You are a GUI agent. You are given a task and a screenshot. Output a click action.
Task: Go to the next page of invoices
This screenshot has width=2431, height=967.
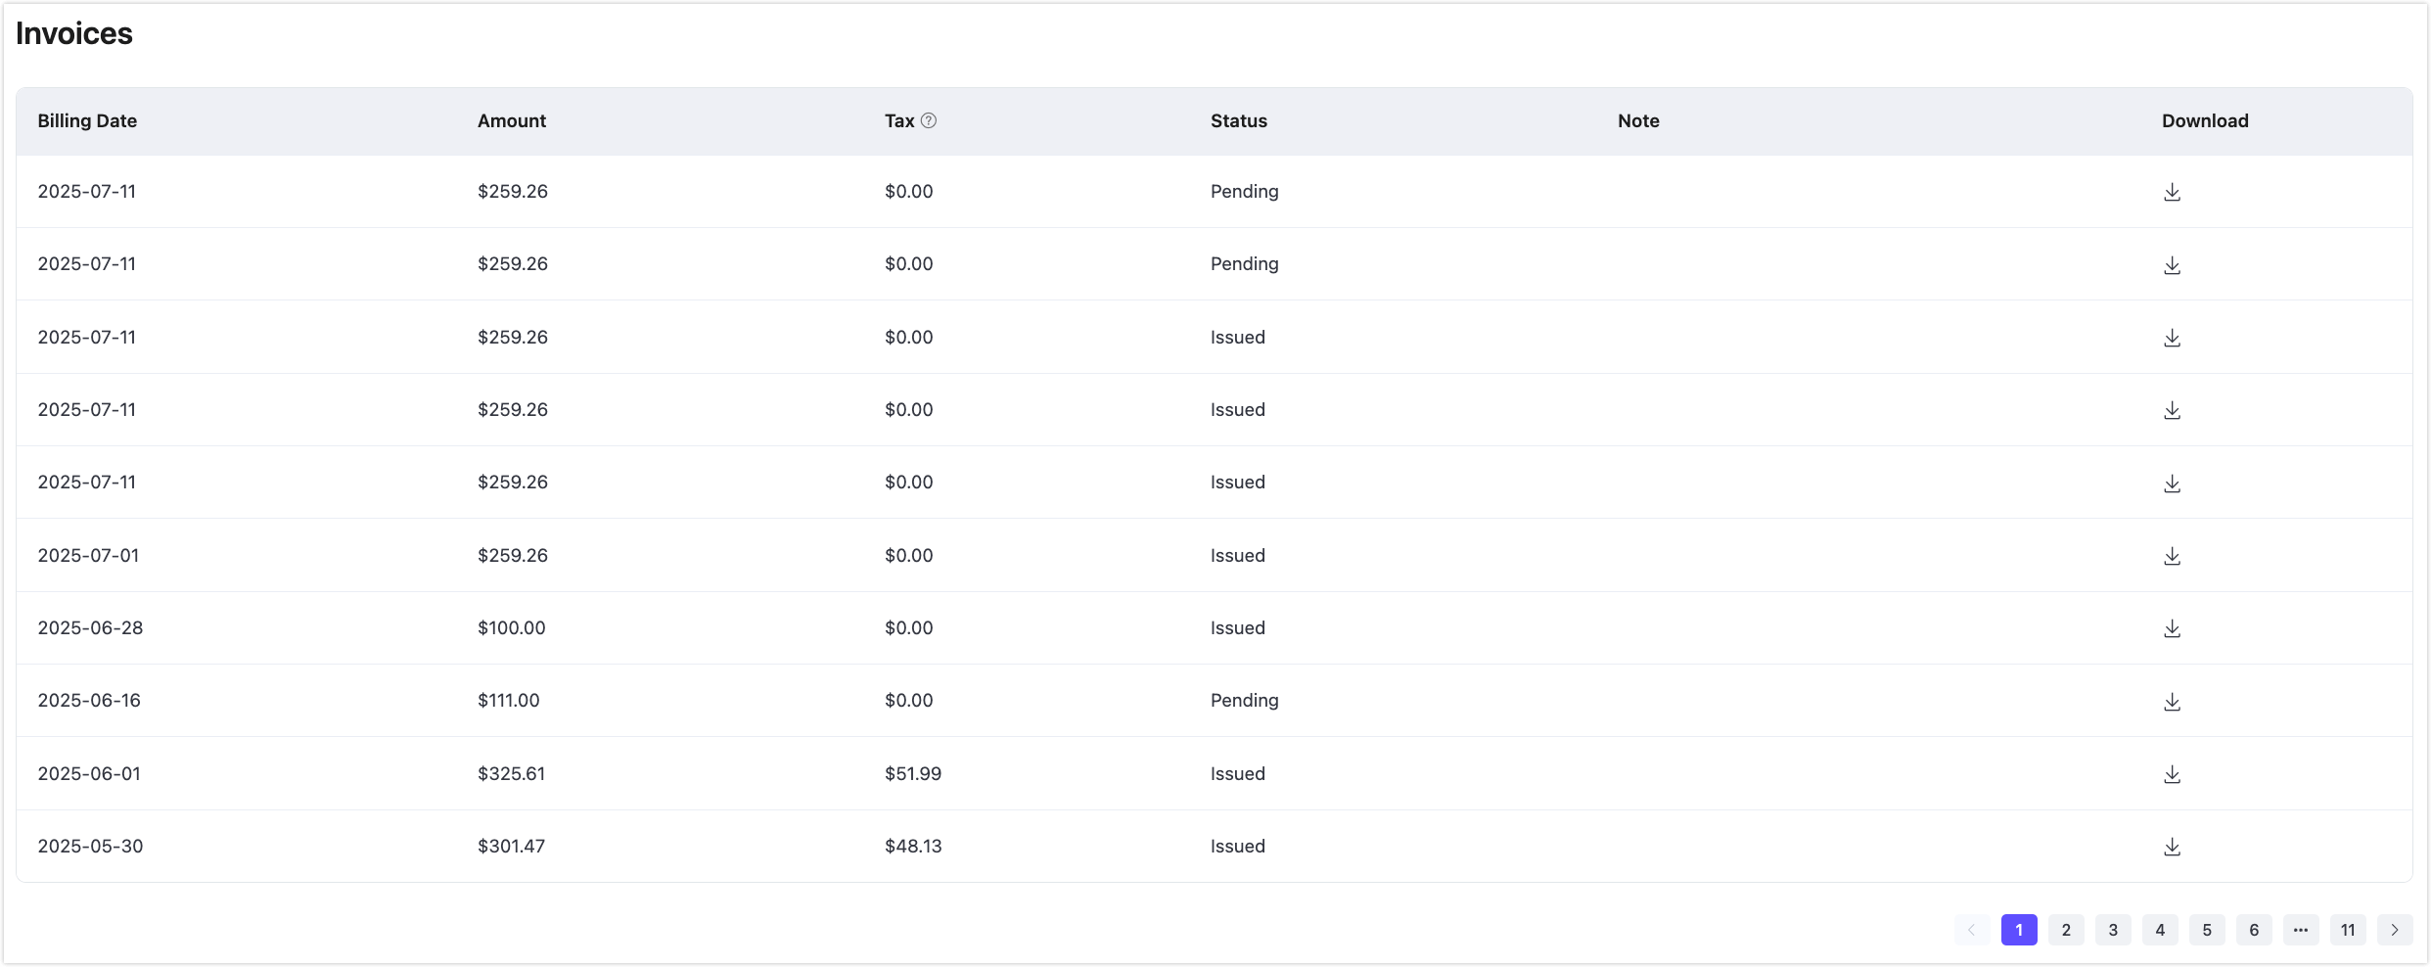pos(2395,930)
